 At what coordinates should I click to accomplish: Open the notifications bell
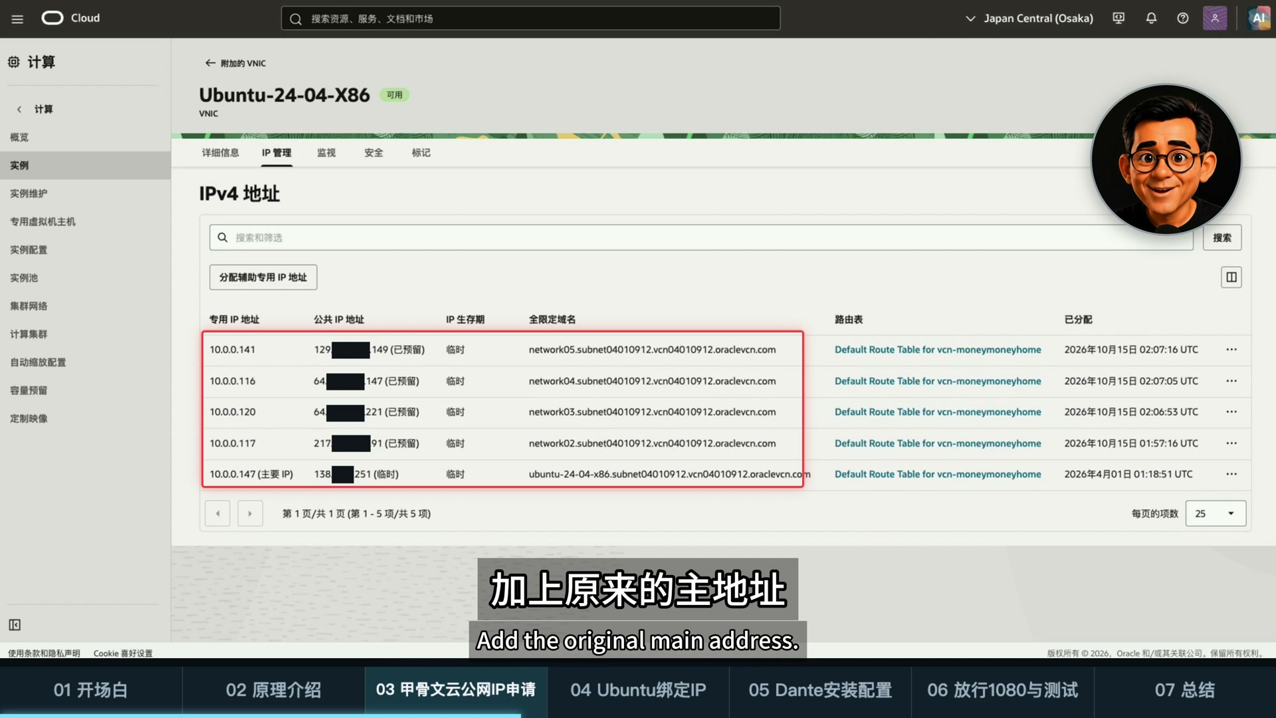point(1151,19)
